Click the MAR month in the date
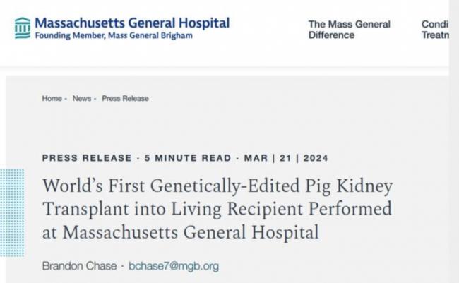Image resolution: width=459 pixels, height=283 pixels. pos(255,158)
